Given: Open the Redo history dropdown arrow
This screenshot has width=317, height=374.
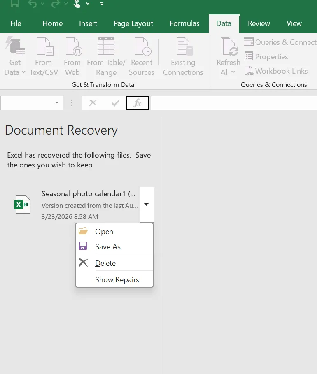Looking at the screenshot, I should pos(66,4).
